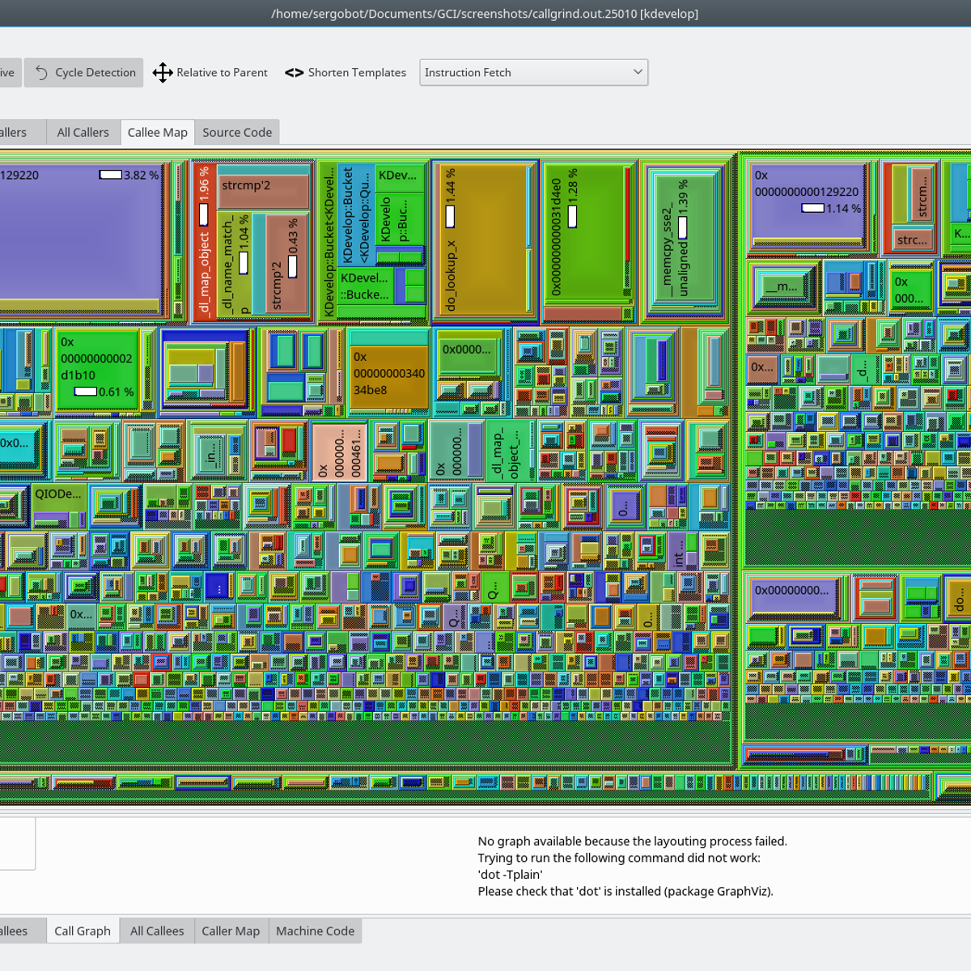Select the _dl_map_object 1.96 % block

203,243
